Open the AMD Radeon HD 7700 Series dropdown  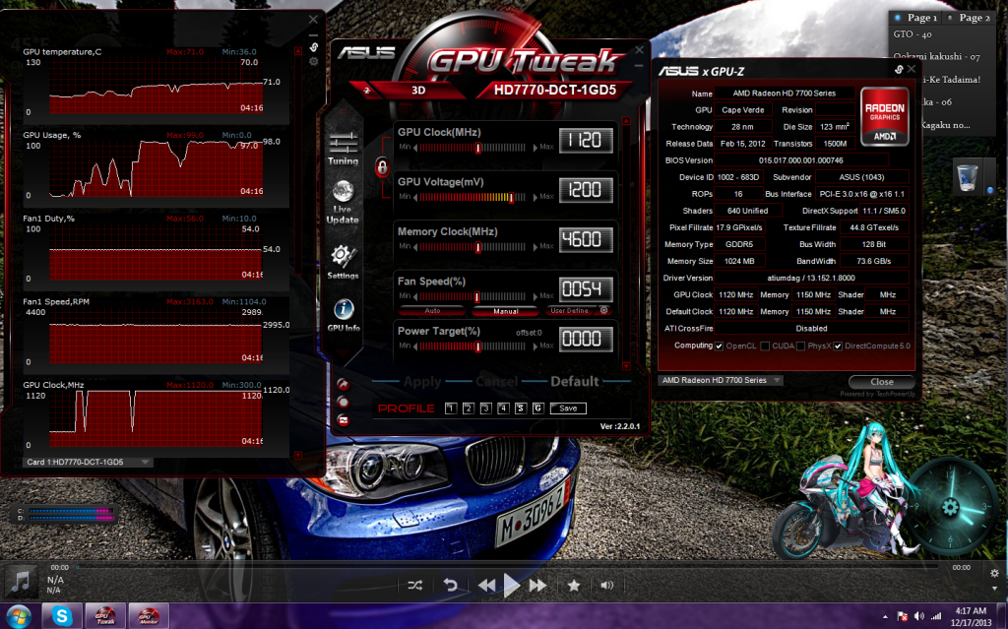coord(720,380)
